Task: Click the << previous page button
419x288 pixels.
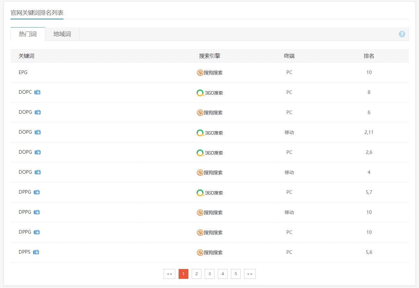Action: pyautogui.click(x=169, y=274)
